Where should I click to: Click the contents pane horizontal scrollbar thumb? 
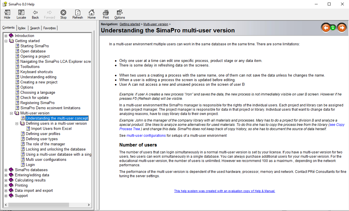[x=38, y=205]
